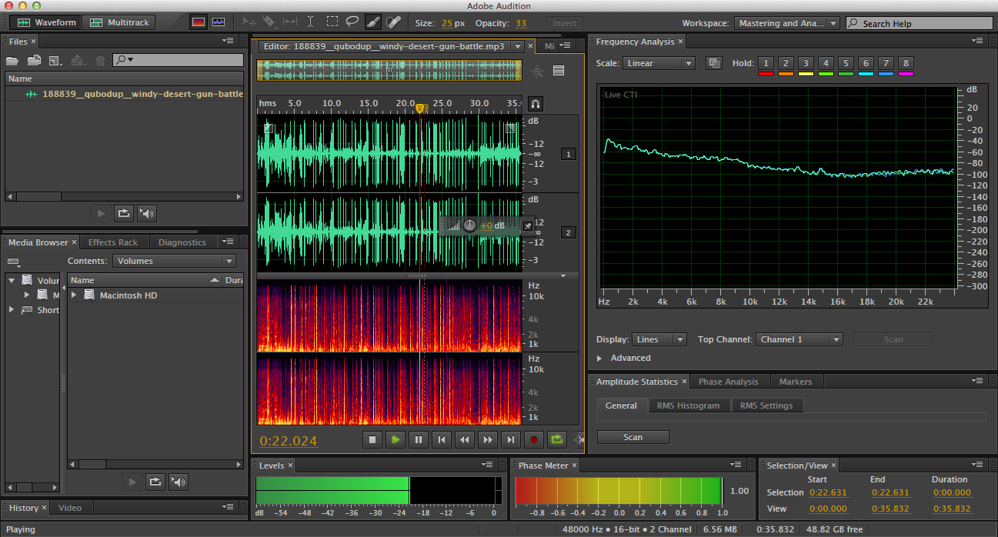Image resolution: width=998 pixels, height=537 pixels.
Task: Toggle Hold 3 in Frequency Analysis
Action: (806, 63)
